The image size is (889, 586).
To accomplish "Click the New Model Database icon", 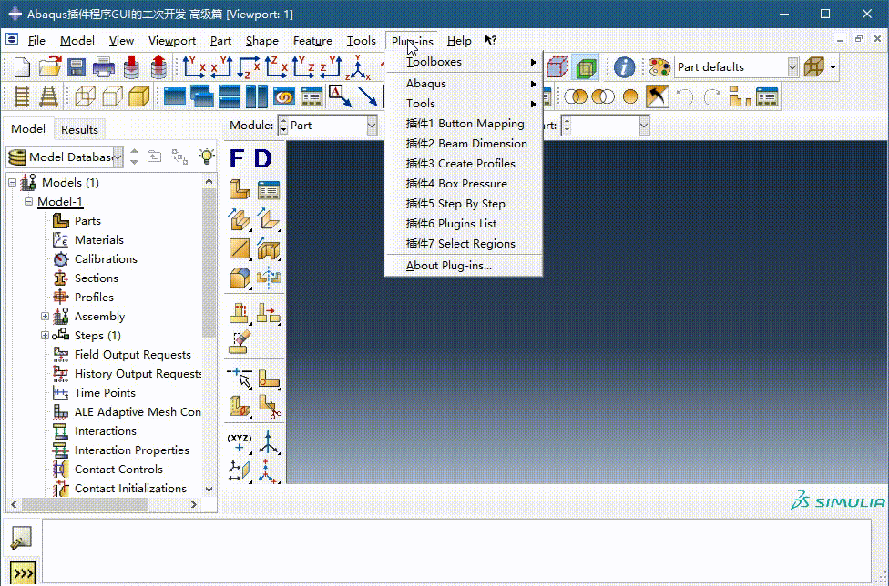I will coord(22,67).
